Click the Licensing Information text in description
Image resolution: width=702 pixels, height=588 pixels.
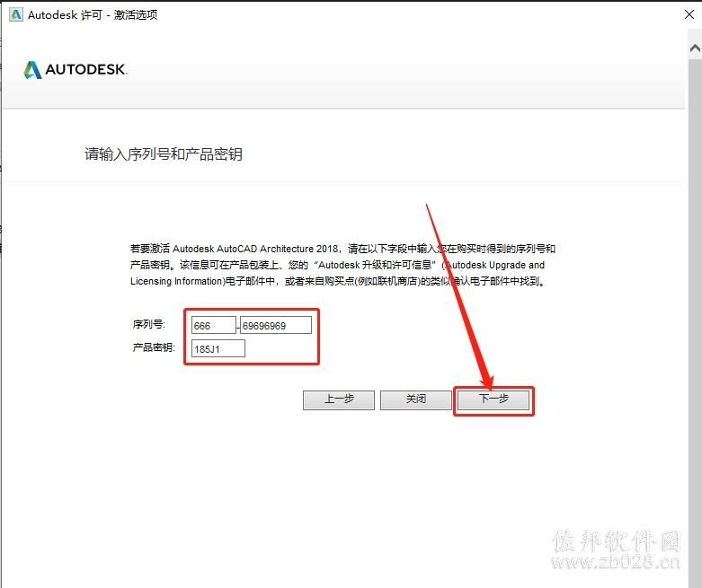click(176, 281)
